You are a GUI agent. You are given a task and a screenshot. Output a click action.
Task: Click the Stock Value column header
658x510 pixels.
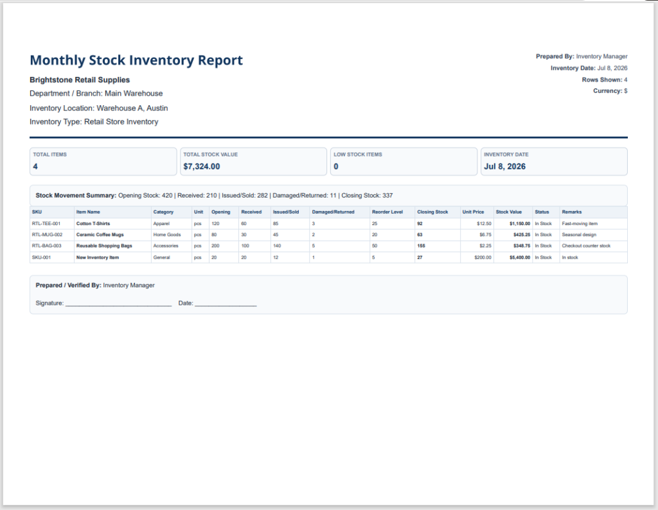(509, 212)
